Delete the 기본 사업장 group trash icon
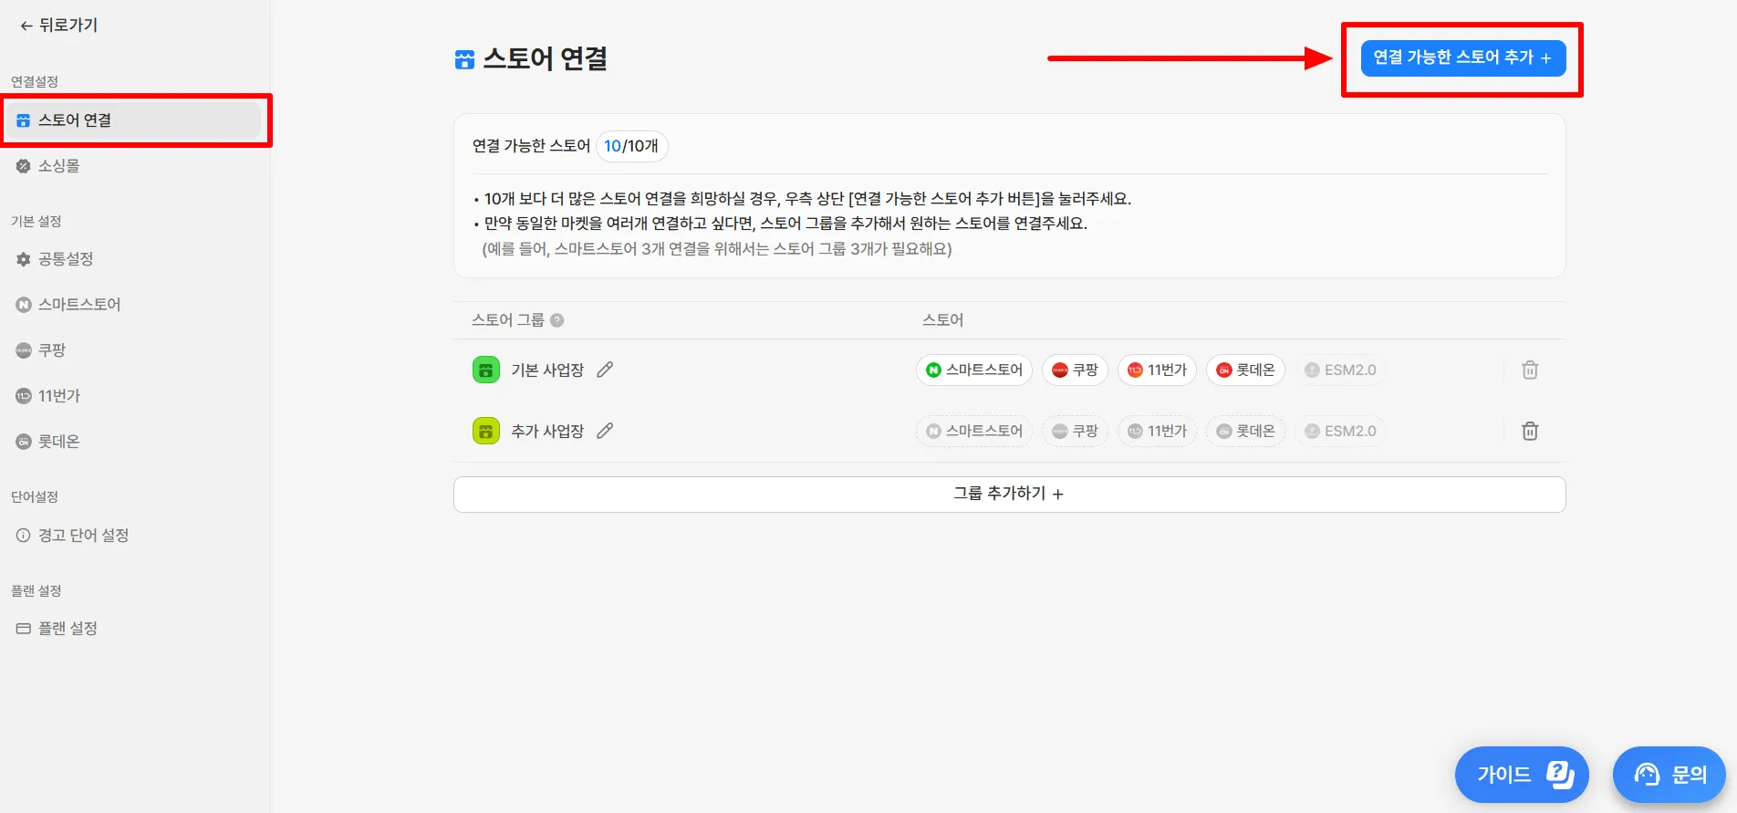This screenshot has height=813, width=1737. [1530, 370]
